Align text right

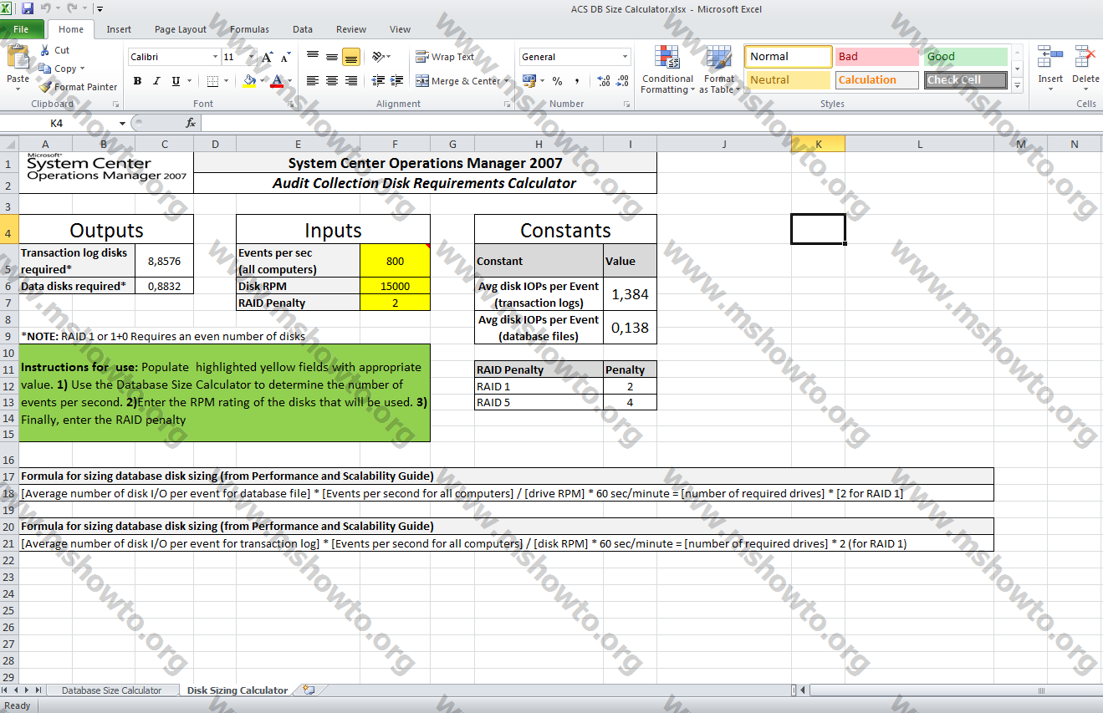351,81
